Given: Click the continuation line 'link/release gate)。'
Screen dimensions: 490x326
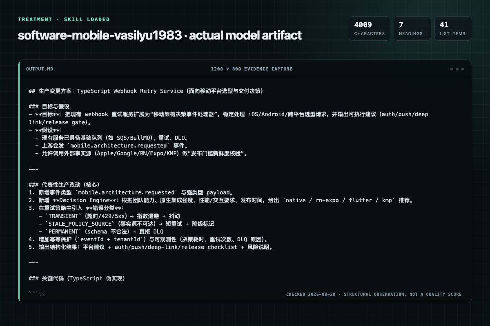Looking at the screenshot, I should 60,122.
